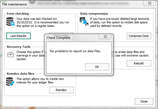Click the last checked date text 20/10/2015
This screenshot has height=109, width=158.
pyautogui.click(x=24, y=22)
